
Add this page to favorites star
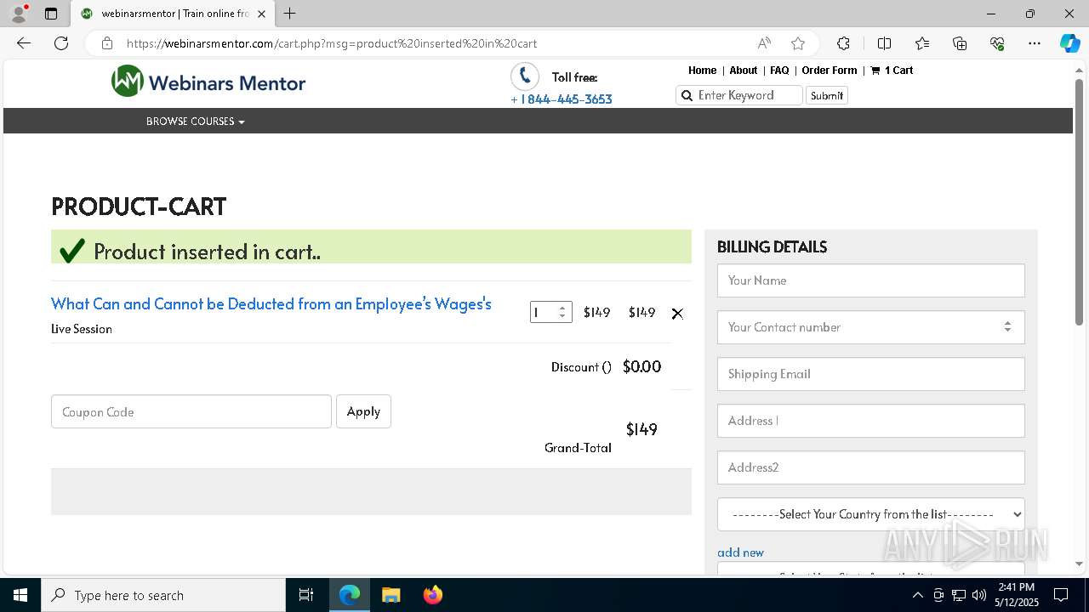(x=797, y=43)
